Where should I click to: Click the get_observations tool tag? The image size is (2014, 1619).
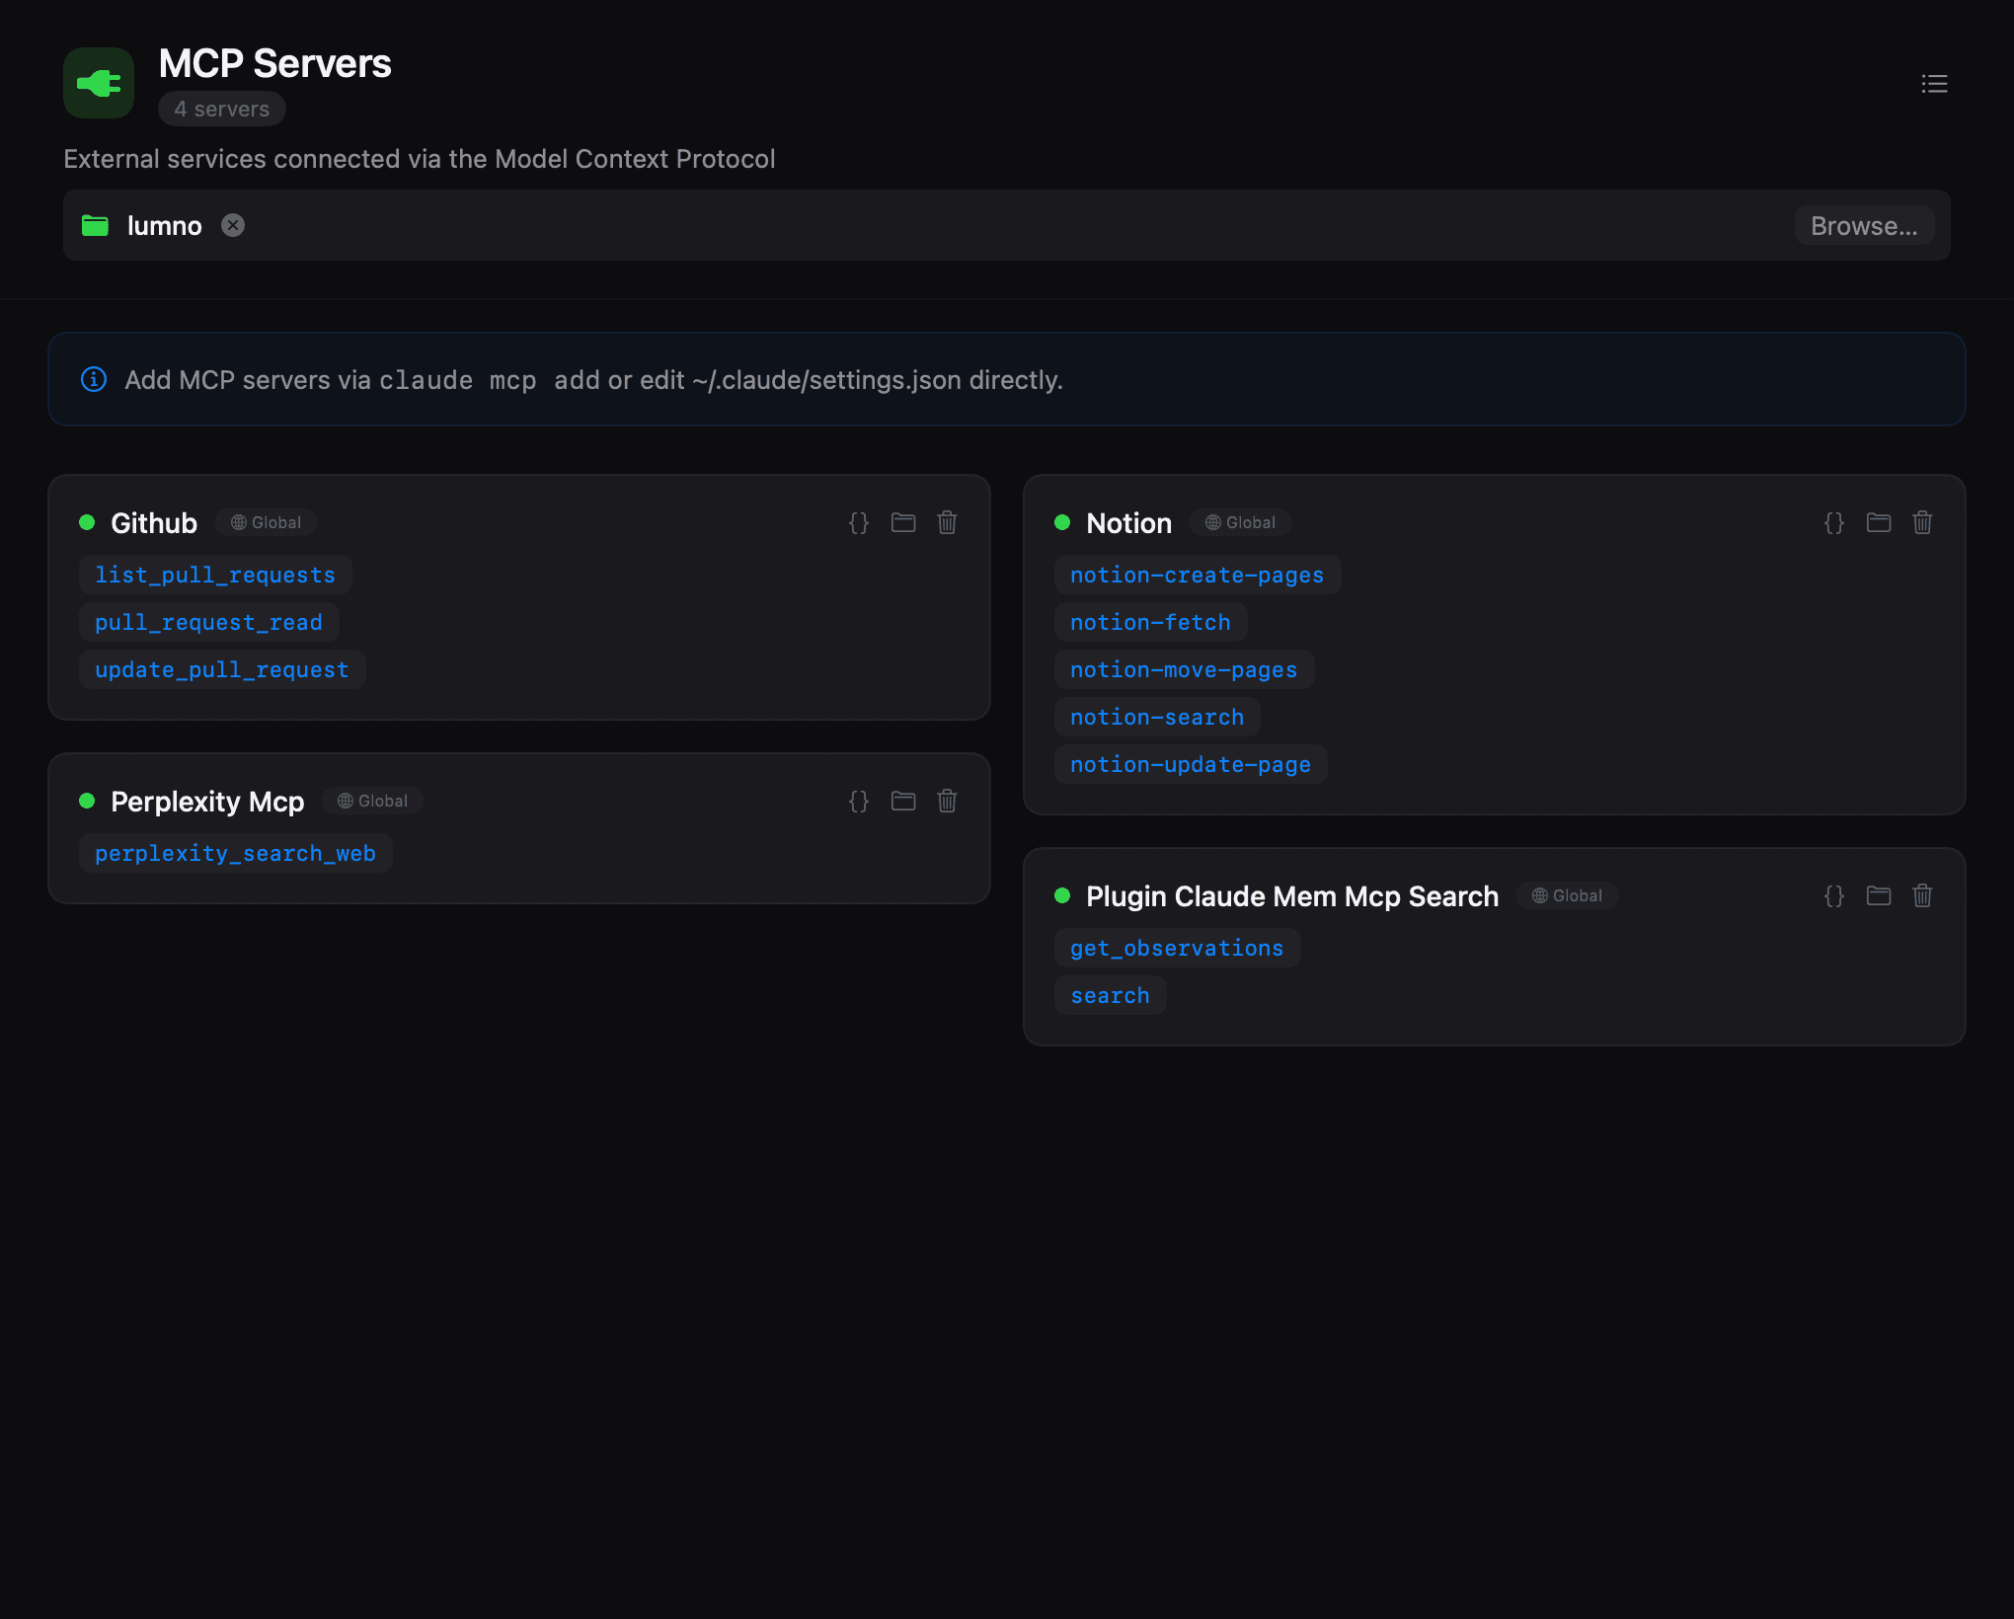pyautogui.click(x=1177, y=948)
